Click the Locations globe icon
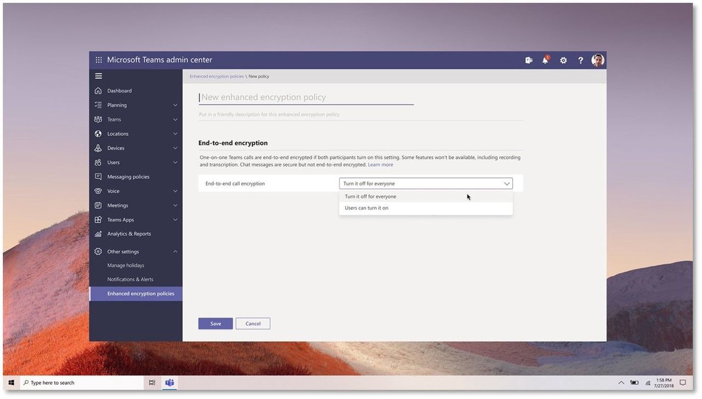Image resolution: width=702 pixels, height=399 pixels. [98, 134]
